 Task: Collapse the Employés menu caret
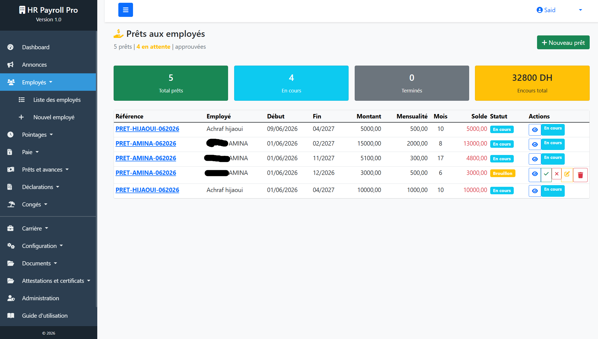click(51, 82)
